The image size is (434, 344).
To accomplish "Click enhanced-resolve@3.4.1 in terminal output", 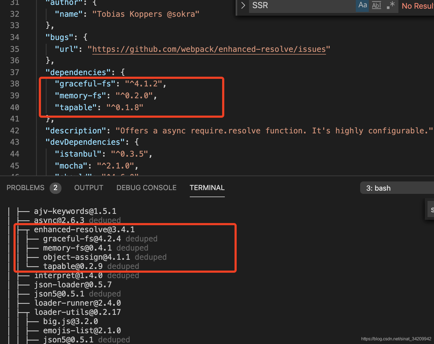I will tap(84, 230).
